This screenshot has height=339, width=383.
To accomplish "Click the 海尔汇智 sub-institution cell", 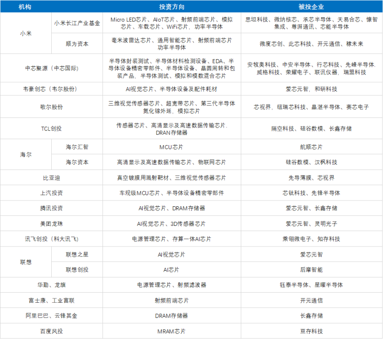I will pos(77,147).
